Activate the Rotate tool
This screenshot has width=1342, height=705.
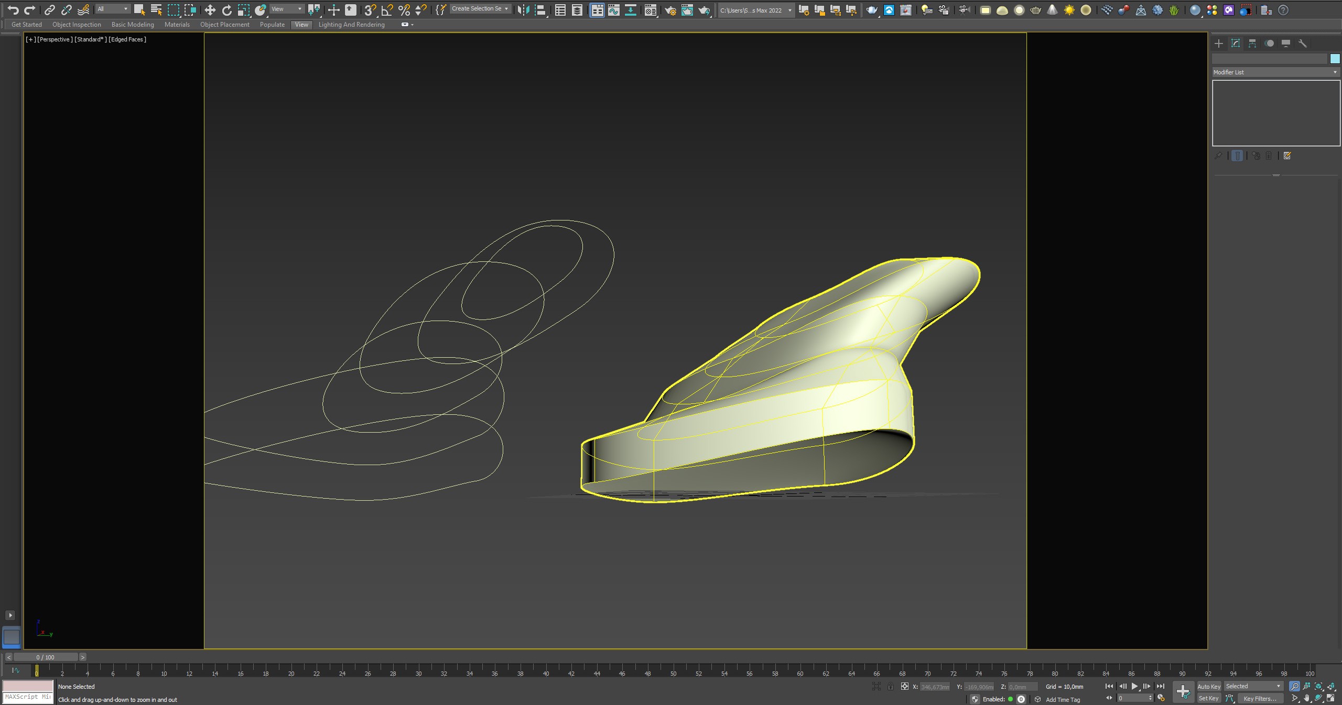(x=226, y=10)
